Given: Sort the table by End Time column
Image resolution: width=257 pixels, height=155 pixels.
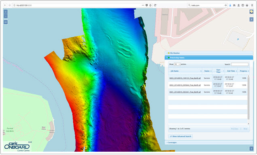Looking at the screenshot, I should tap(231, 71).
